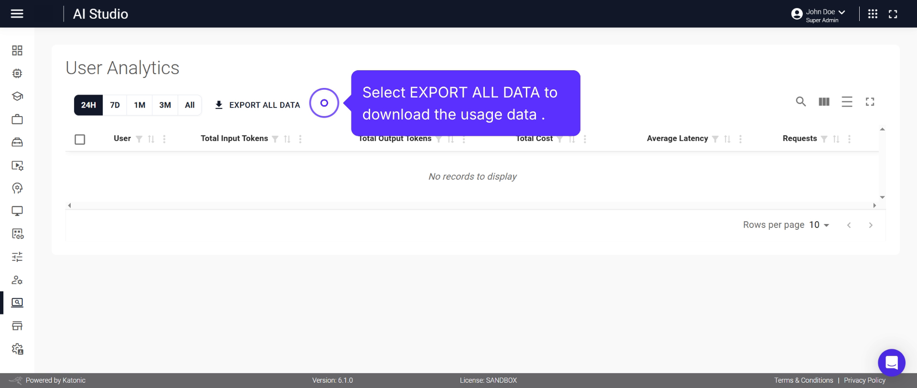The width and height of the screenshot is (917, 388).
Task: Select the 3M time range
Action: tap(165, 105)
